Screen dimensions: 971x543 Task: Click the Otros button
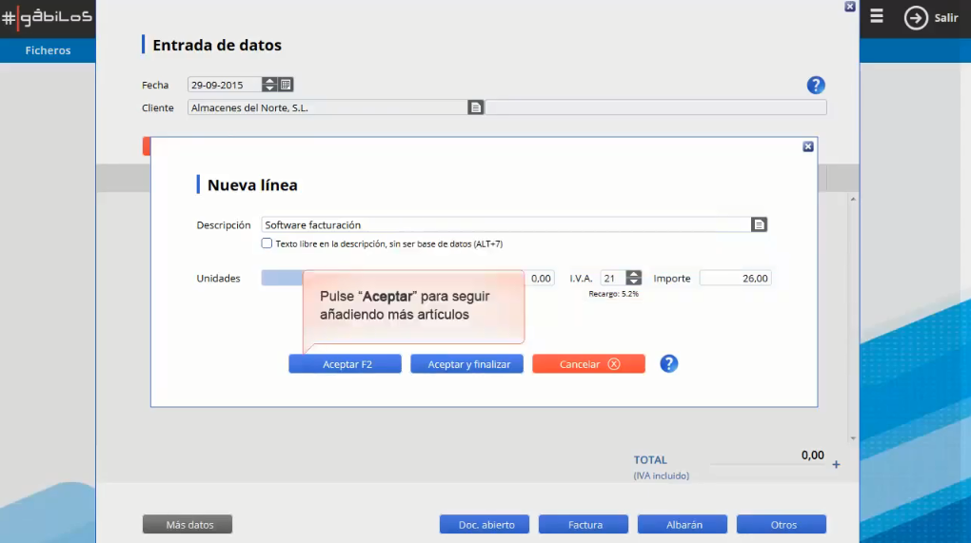pos(782,524)
